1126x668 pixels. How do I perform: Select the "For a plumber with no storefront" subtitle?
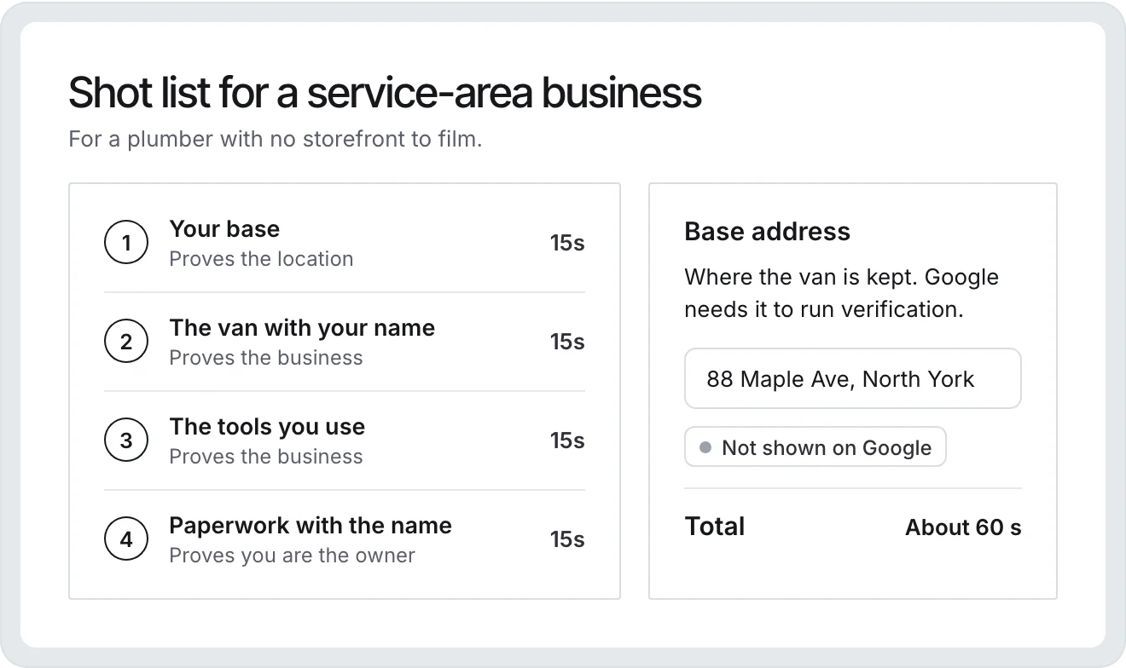tap(276, 139)
